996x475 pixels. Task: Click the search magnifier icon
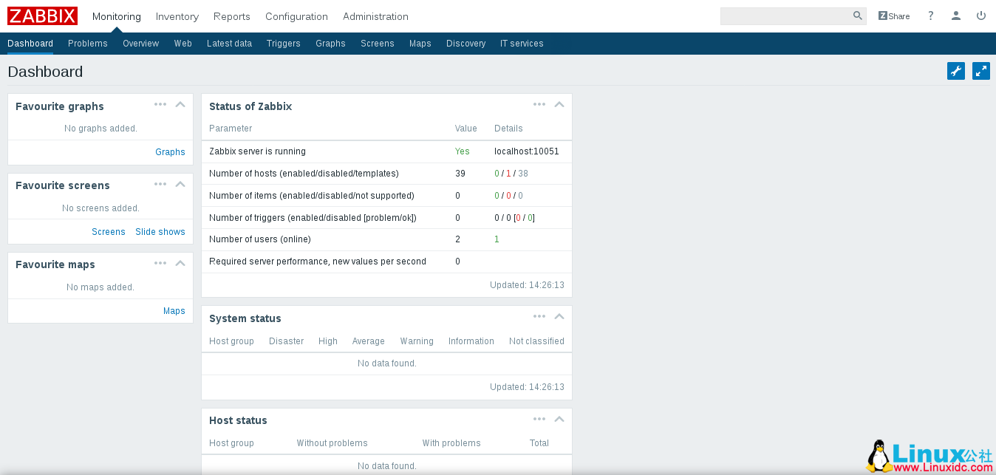[x=857, y=16]
